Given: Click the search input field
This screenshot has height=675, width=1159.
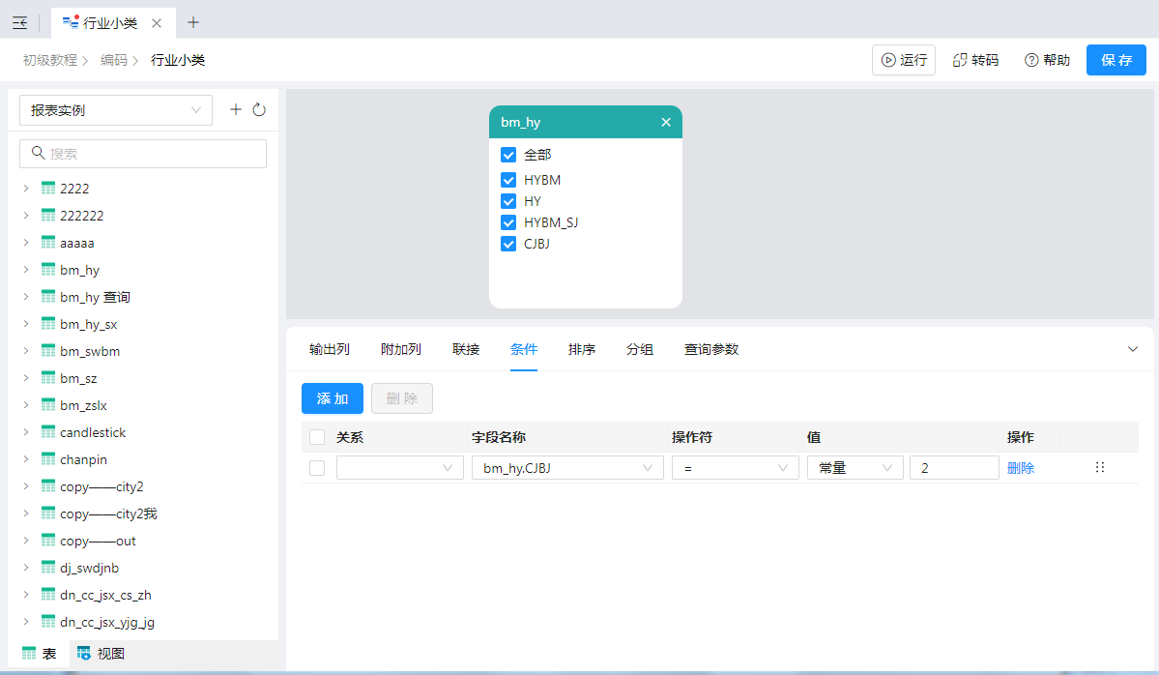Looking at the screenshot, I should coord(143,154).
